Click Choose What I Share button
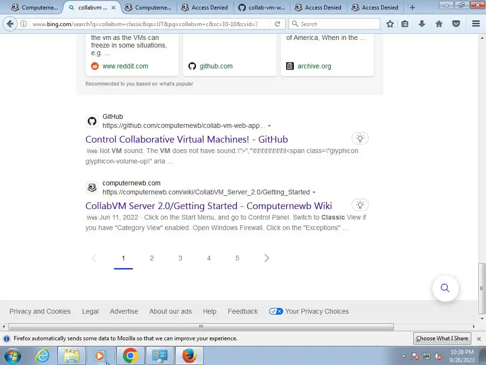The image size is (486, 365). pyautogui.click(x=442, y=338)
